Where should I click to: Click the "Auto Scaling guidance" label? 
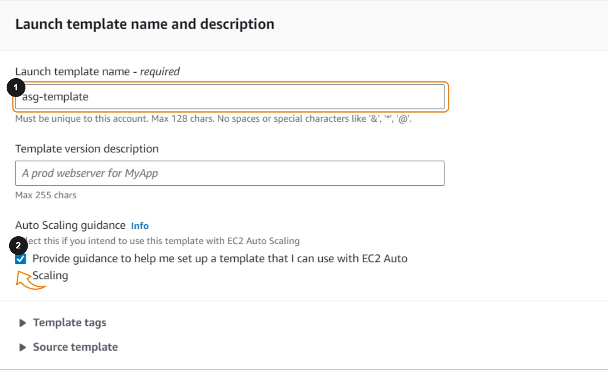(x=70, y=225)
